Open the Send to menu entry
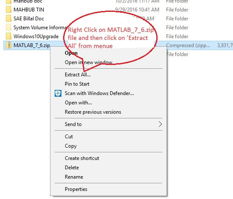This screenshot has height=199, width=233. 73,124
